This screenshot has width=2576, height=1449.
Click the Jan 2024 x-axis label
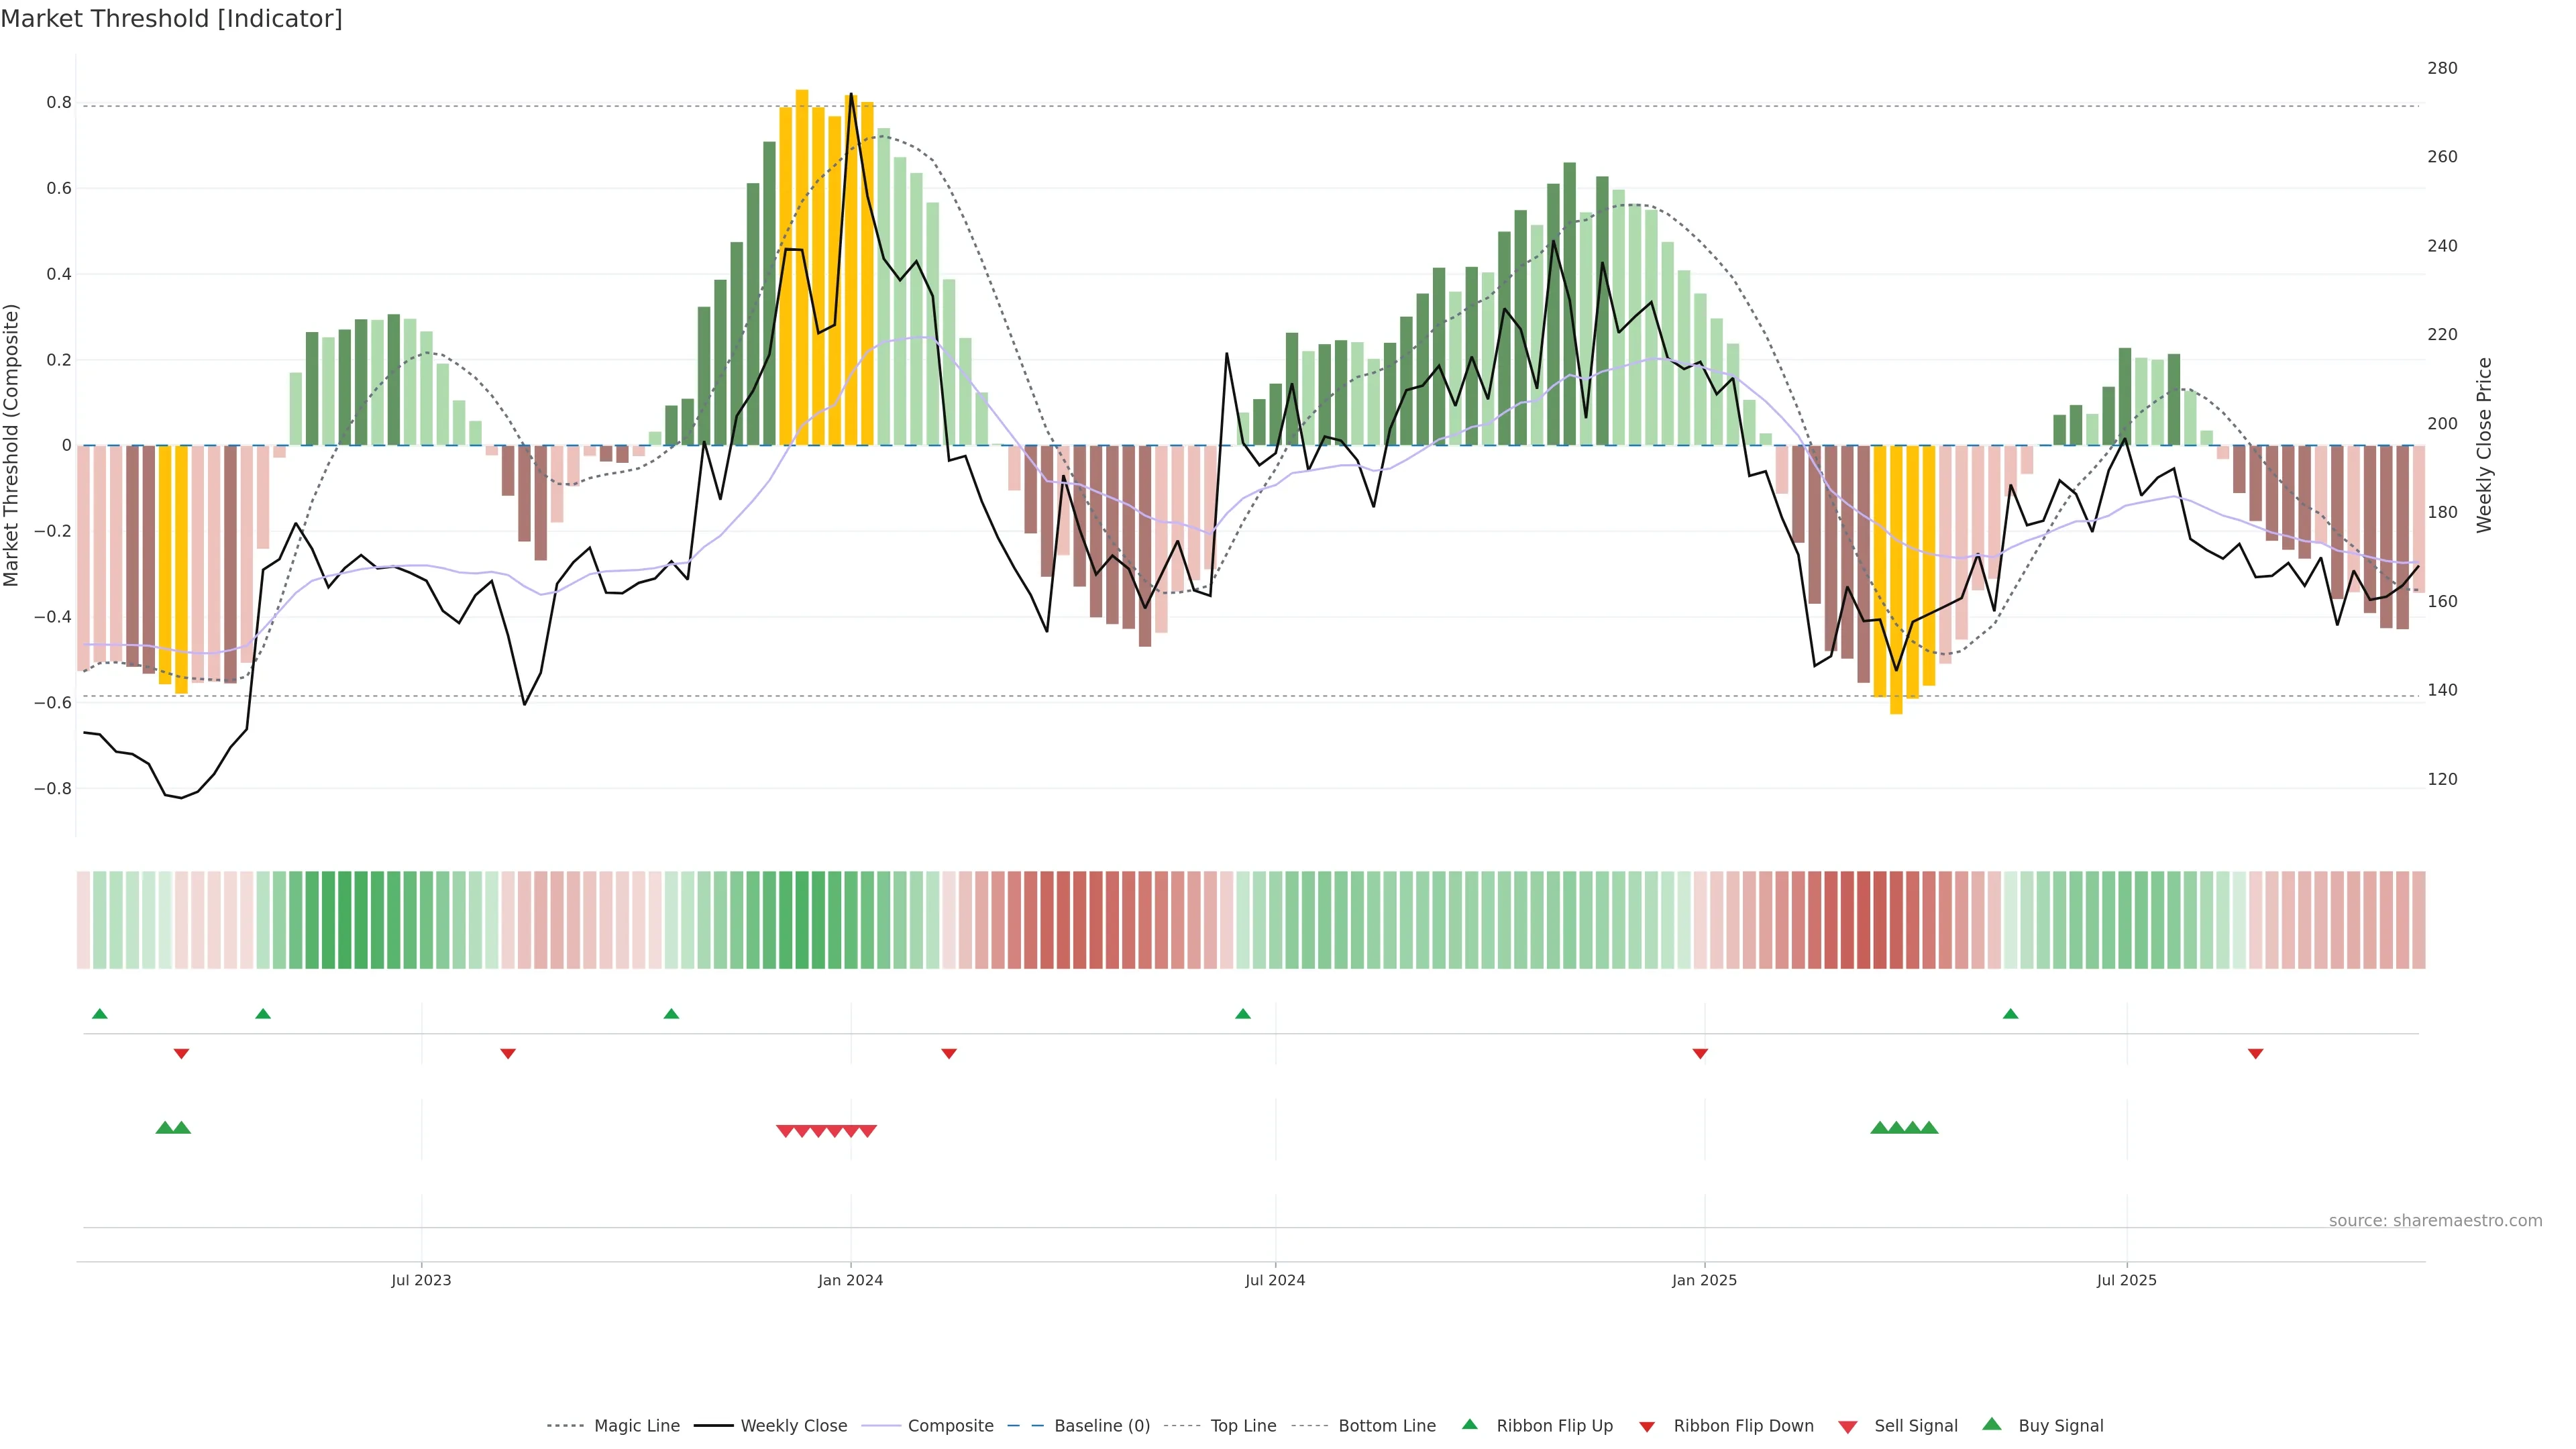point(850,1280)
